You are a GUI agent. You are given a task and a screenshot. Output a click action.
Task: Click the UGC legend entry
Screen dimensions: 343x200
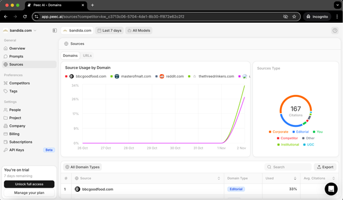click(x=309, y=145)
